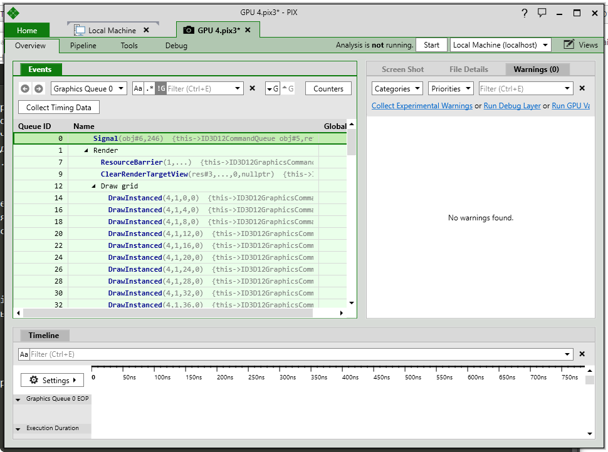
Task: Click the Timeline vertical scrollbar thumb
Action: coord(589,379)
